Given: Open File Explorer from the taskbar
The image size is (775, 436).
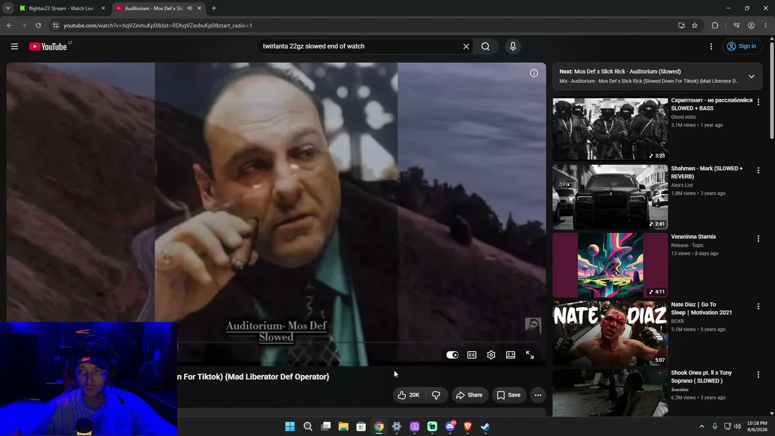Looking at the screenshot, I should tap(343, 426).
